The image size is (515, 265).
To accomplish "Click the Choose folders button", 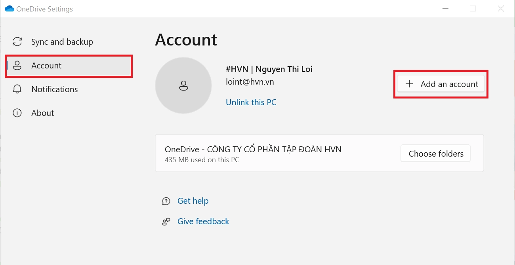I will click(436, 153).
